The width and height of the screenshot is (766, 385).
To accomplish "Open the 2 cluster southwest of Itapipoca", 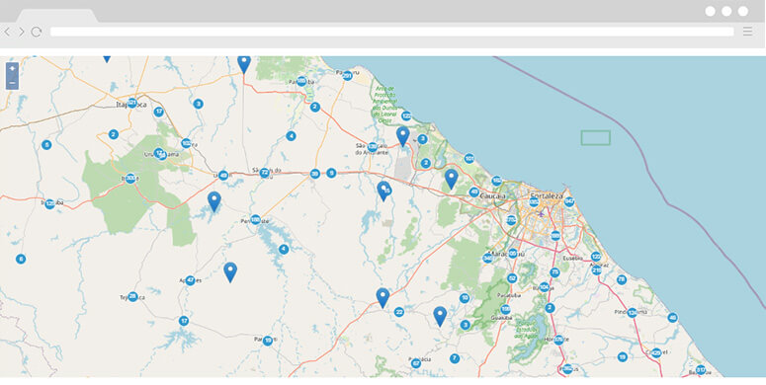I will click(x=114, y=134).
